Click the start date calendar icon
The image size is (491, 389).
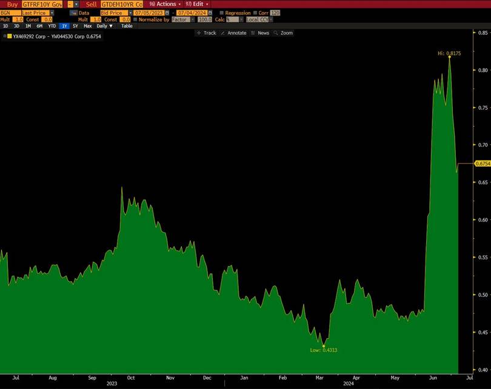point(167,13)
